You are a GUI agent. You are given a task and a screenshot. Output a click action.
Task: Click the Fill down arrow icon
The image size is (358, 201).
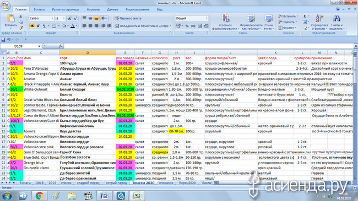click(305, 22)
